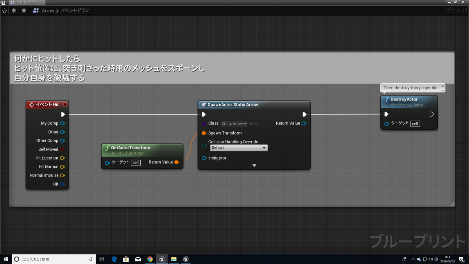Launch Google Chrome from the taskbar

[150, 259]
